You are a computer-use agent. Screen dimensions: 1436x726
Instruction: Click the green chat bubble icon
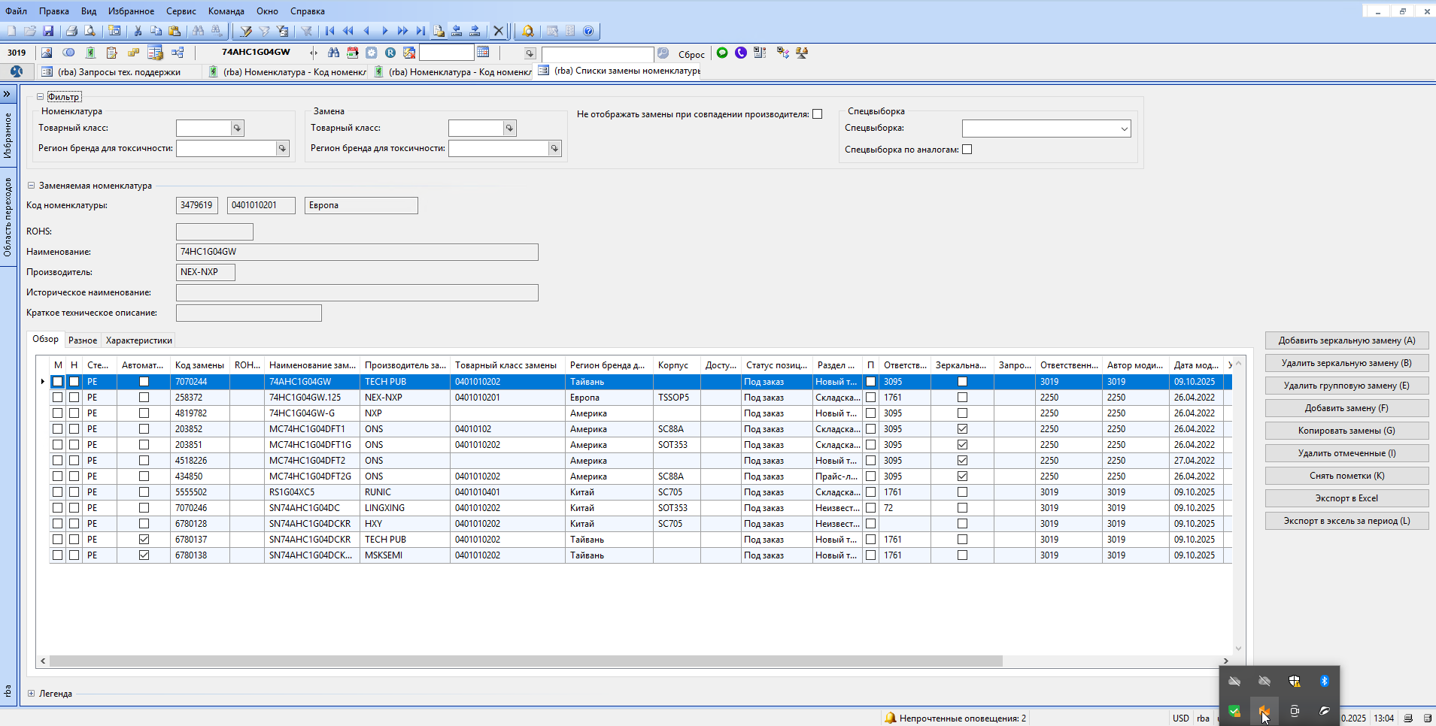[x=722, y=53]
